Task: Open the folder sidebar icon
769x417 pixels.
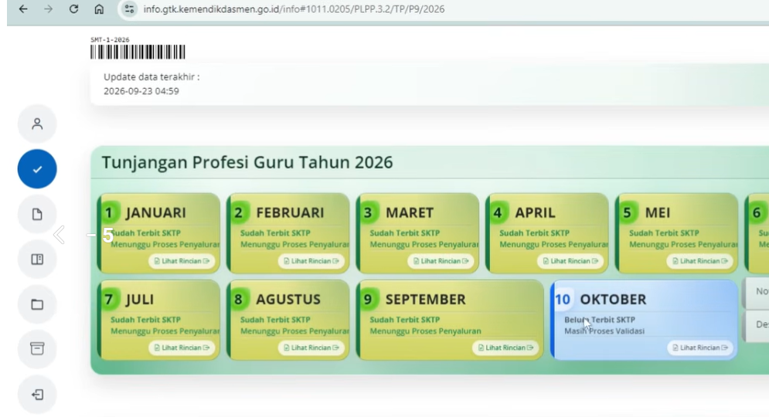Action: click(37, 304)
